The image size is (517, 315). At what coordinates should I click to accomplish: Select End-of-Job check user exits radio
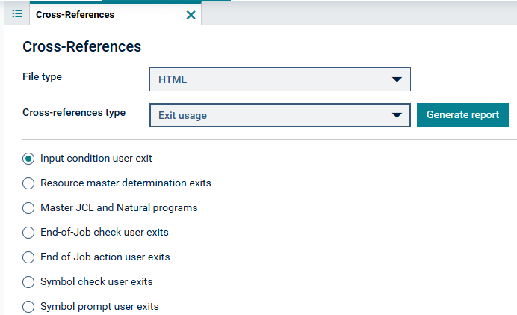pos(28,233)
